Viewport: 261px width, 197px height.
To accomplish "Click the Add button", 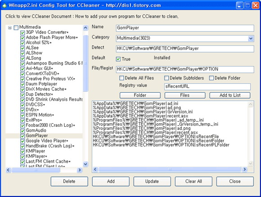I will click(111, 181).
